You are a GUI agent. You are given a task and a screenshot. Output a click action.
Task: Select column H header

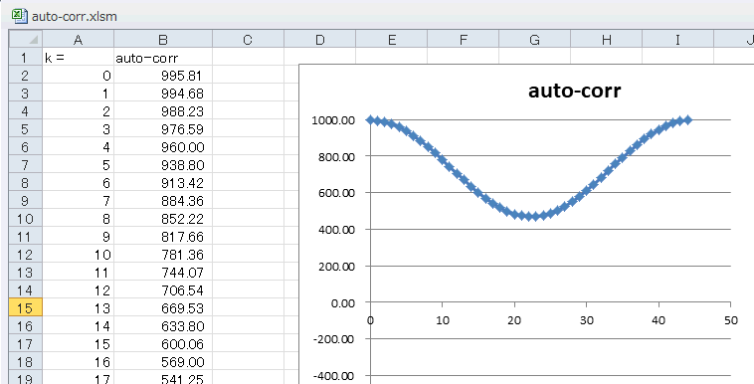point(607,39)
